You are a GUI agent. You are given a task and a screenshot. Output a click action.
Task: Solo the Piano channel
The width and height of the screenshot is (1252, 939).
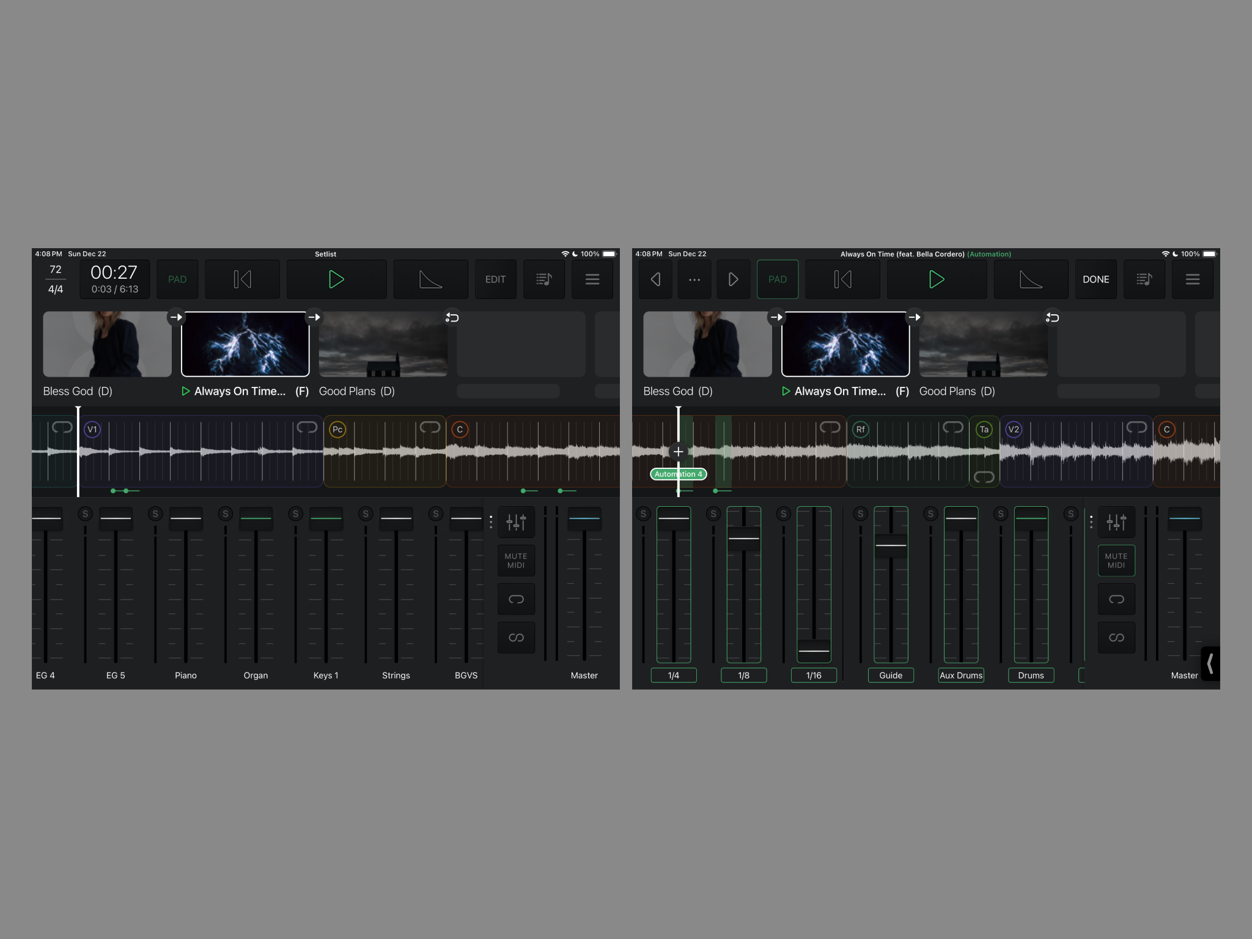coord(155,514)
